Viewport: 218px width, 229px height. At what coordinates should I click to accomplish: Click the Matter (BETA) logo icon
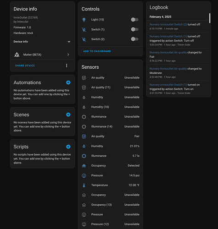click(17, 55)
